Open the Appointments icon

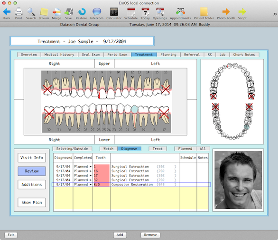click(180, 12)
